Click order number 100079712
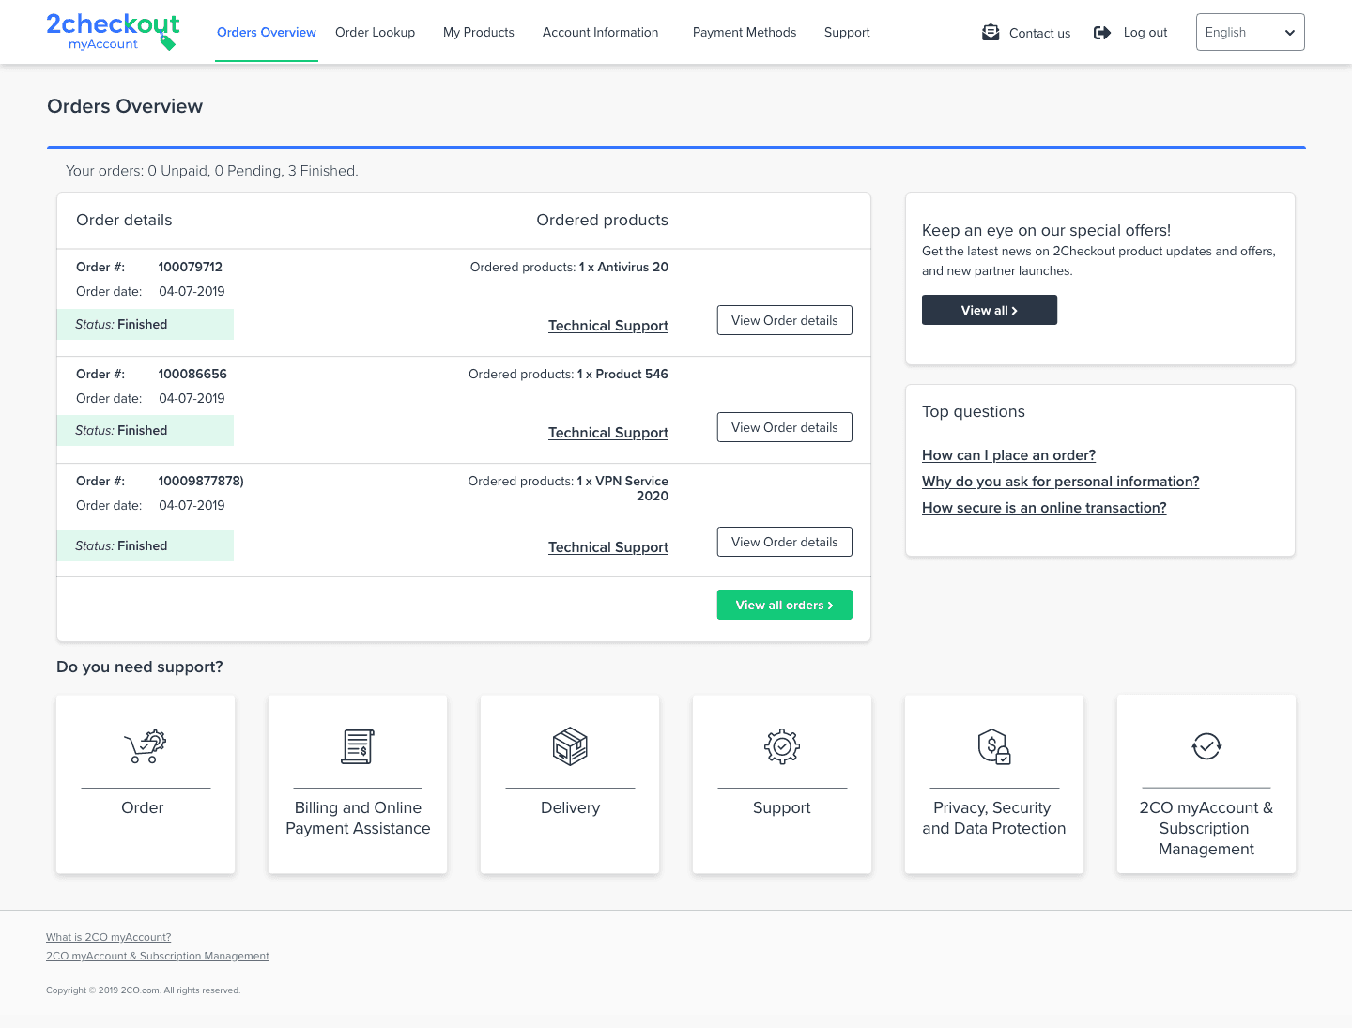The image size is (1352, 1028). (x=191, y=267)
